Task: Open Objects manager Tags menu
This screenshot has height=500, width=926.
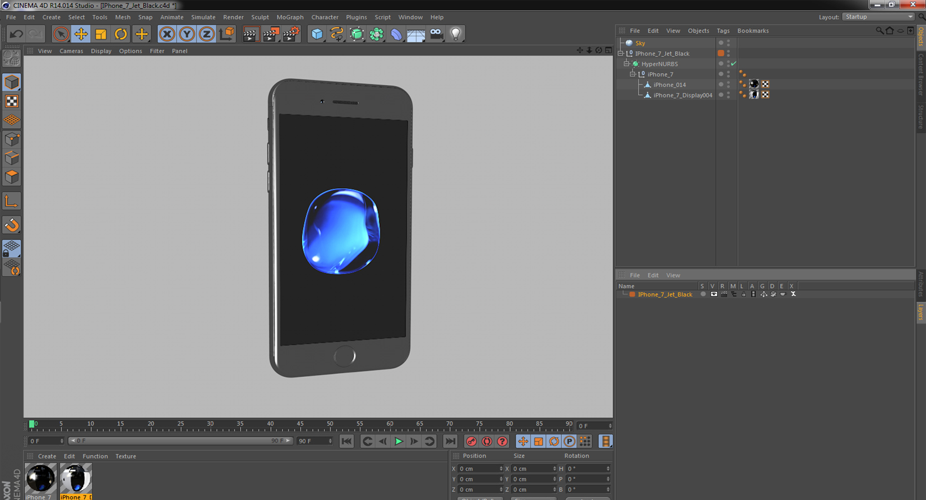Action: (723, 31)
